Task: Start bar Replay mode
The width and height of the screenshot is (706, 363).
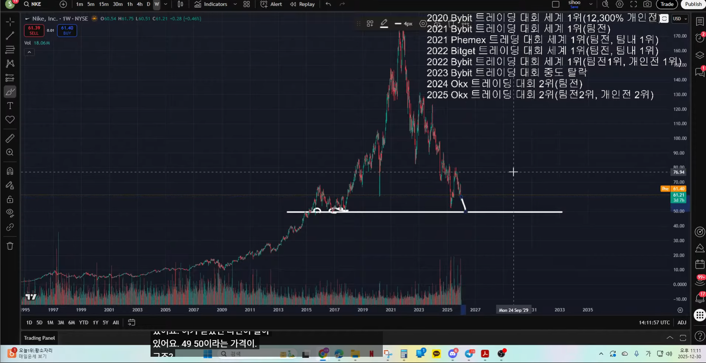Action: (x=303, y=4)
